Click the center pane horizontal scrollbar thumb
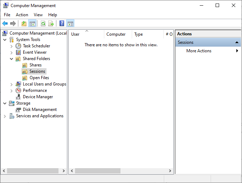 coord(97,171)
